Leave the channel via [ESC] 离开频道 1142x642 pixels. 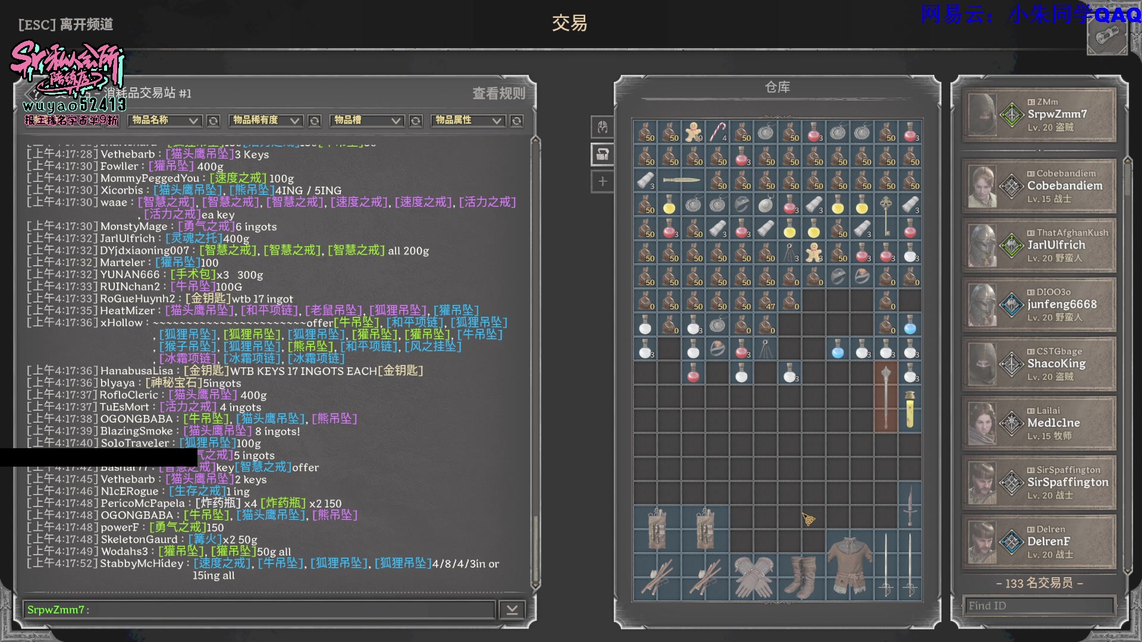click(x=65, y=24)
